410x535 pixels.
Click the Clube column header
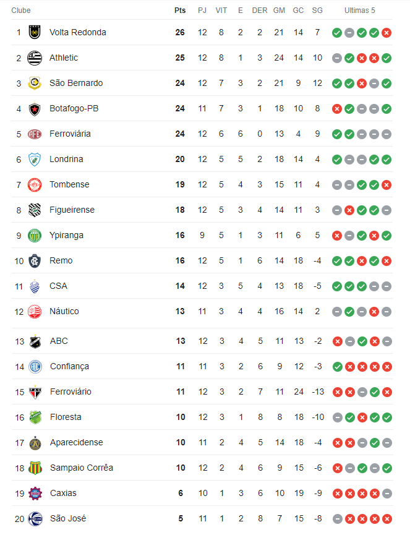[21, 11]
